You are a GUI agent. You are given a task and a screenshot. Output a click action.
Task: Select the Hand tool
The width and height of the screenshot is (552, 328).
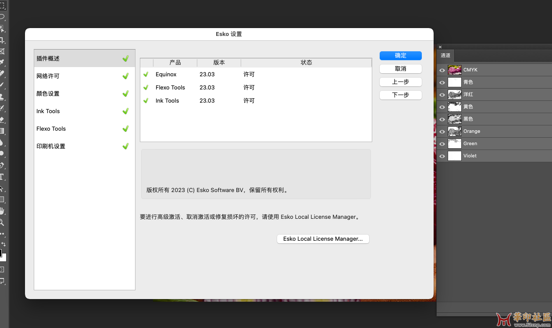tap(2, 211)
